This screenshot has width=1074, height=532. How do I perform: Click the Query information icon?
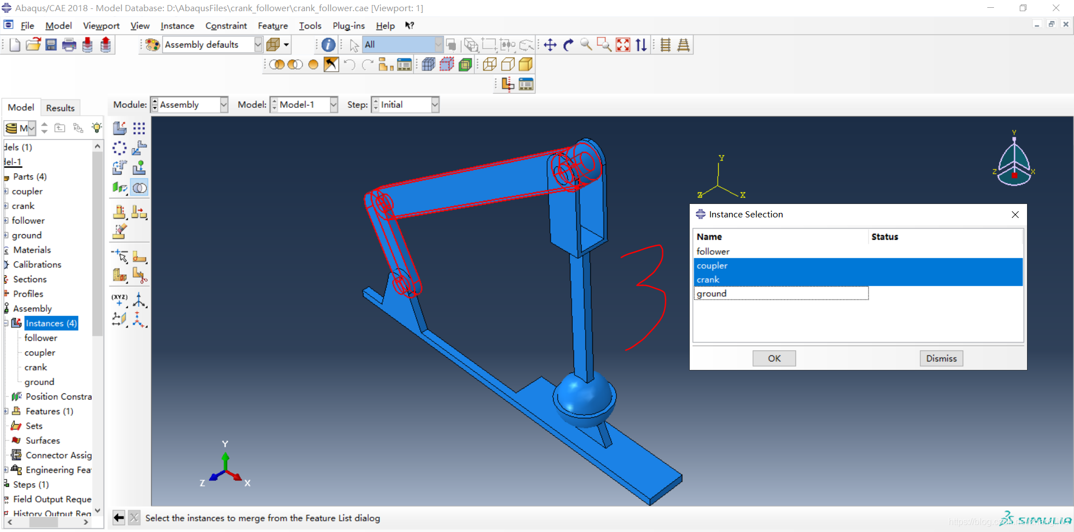tap(328, 45)
